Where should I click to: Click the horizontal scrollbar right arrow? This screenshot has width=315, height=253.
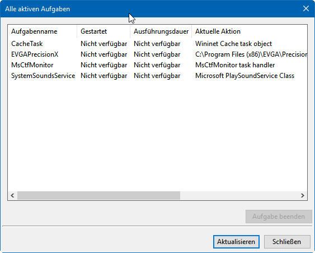click(303, 195)
